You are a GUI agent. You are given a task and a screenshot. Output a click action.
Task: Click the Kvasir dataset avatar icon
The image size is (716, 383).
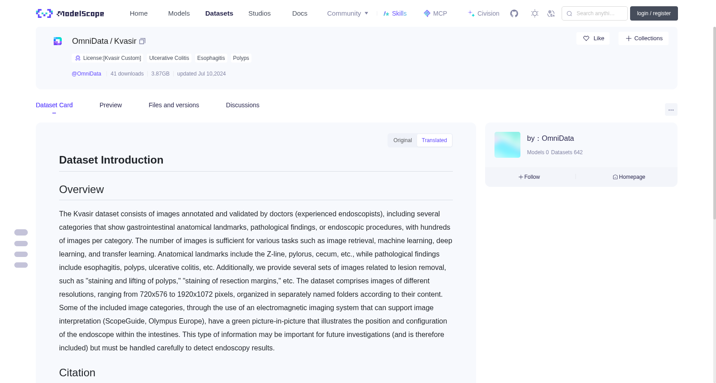point(58,41)
